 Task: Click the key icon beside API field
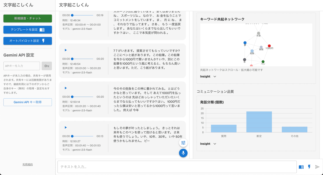pyautogui.click(x=47, y=66)
